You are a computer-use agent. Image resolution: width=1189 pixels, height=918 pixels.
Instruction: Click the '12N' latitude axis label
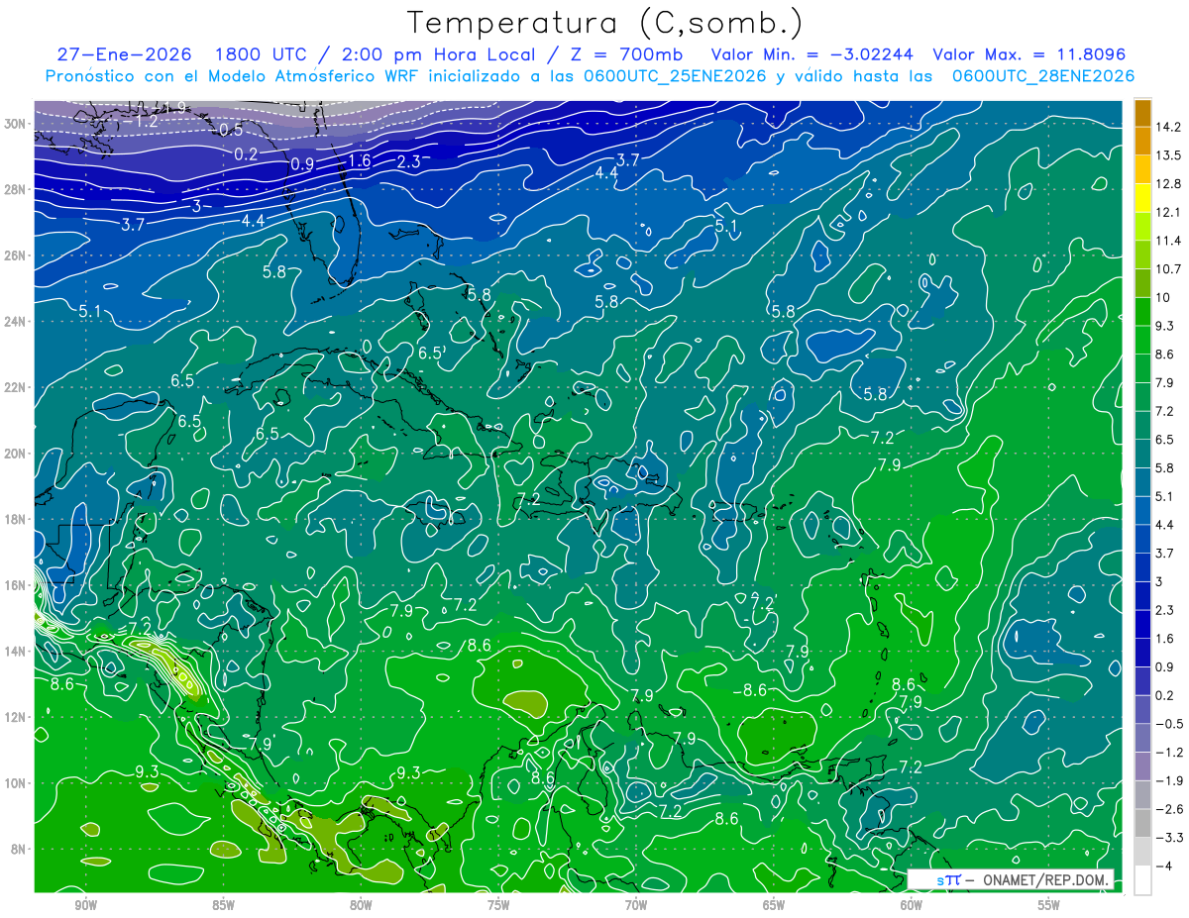(x=16, y=717)
